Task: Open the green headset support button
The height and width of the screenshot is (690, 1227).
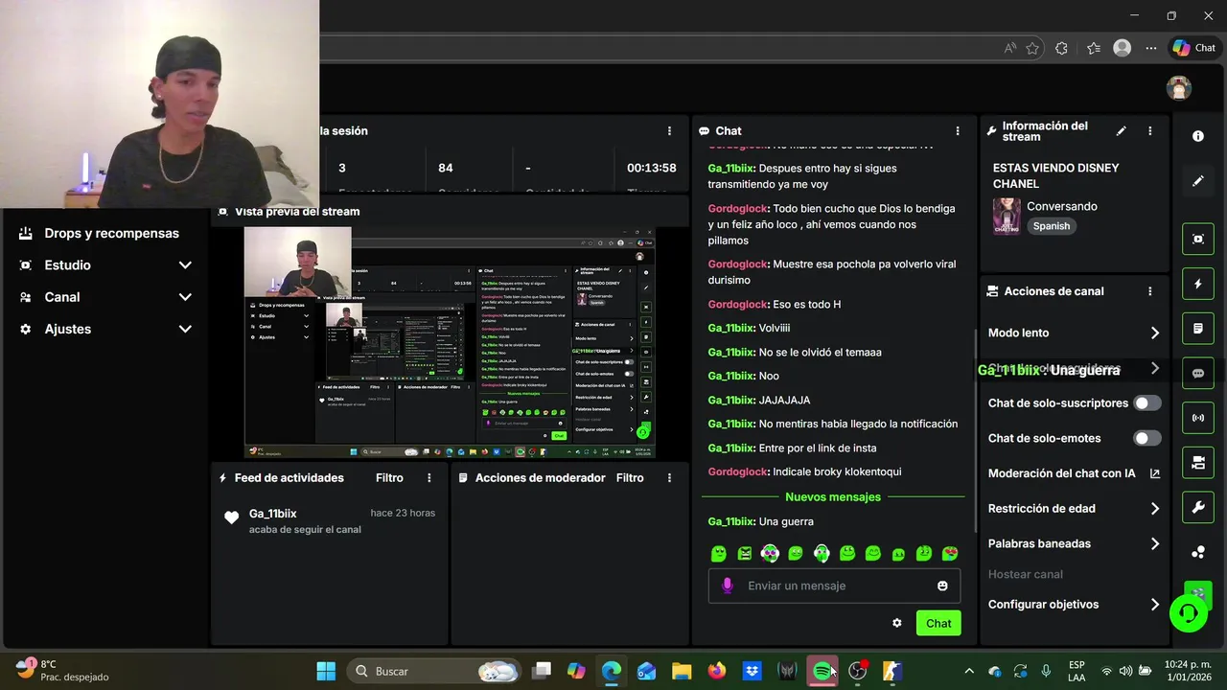Action: point(1189,612)
